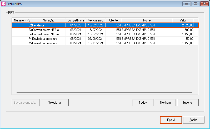Click the horizontal scrollbar under the table
This screenshot has width=210, height=129.
click(x=104, y=92)
